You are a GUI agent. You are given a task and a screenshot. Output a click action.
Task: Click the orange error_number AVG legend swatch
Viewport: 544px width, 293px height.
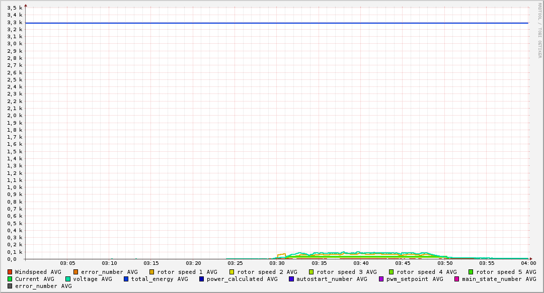75,272
